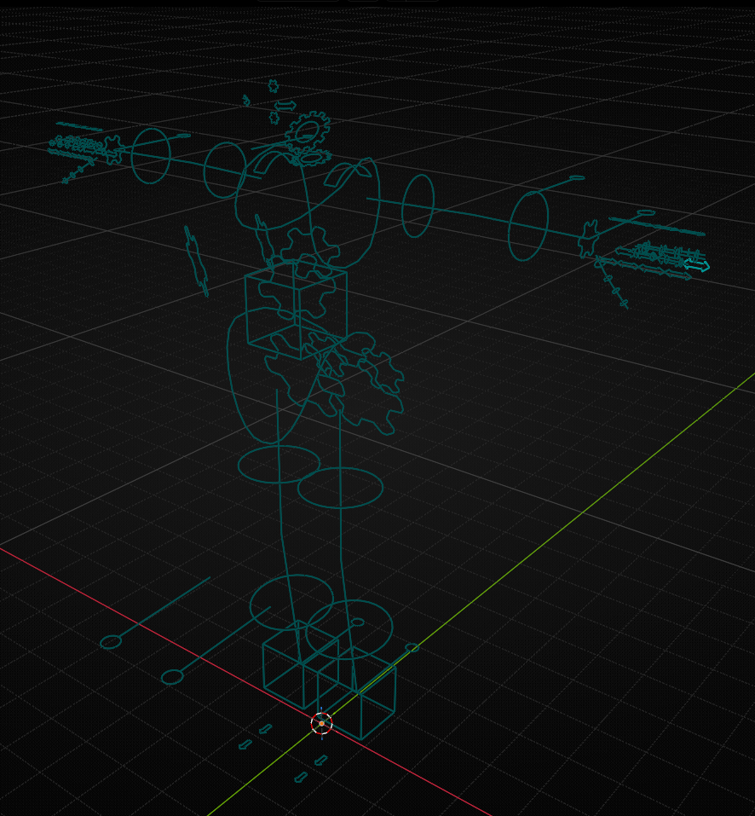Select the large gear head control with inner ellipse
The height and width of the screenshot is (816, 755).
tap(308, 132)
